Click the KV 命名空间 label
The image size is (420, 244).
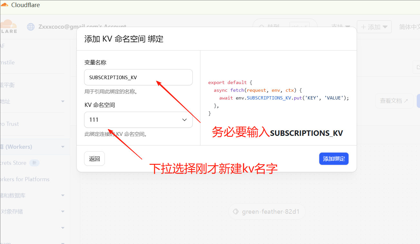(x=100, y=105)
